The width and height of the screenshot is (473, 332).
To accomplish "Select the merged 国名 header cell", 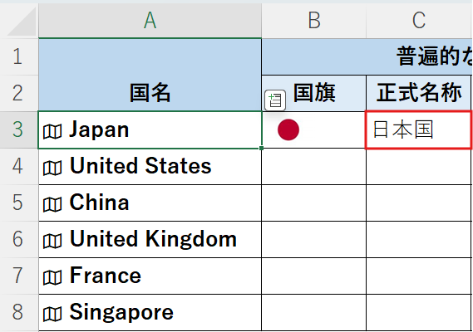I will 150,75.
